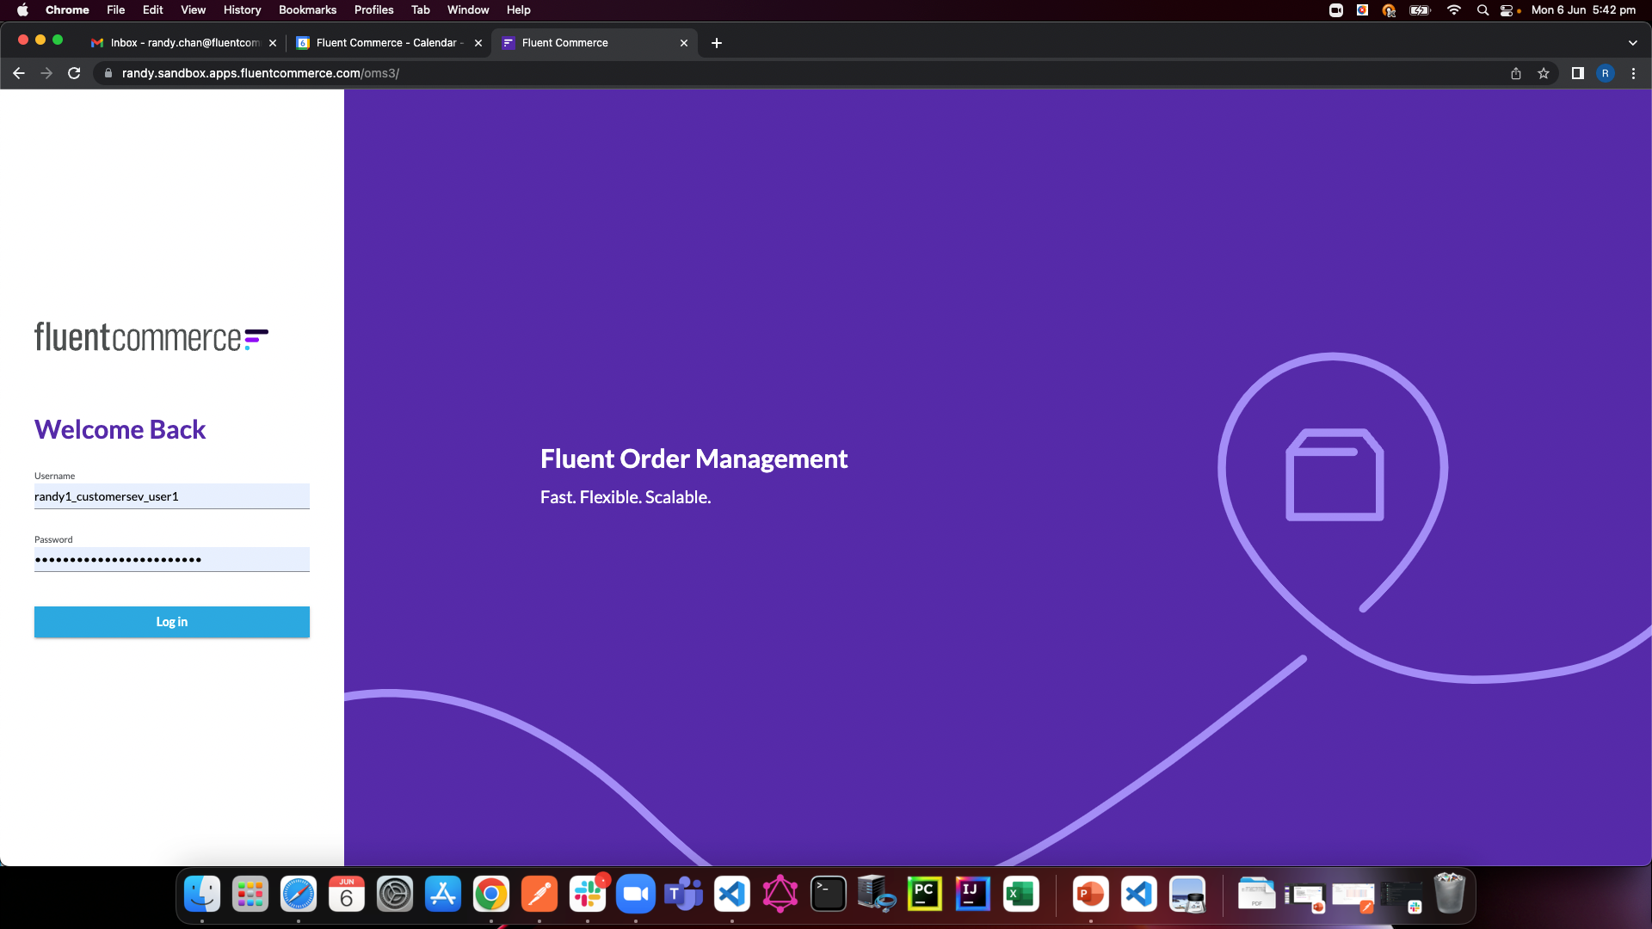Bookmark this page with star icon
The height and width of the screenshot is (929, 1652).
coord(1544,73)
